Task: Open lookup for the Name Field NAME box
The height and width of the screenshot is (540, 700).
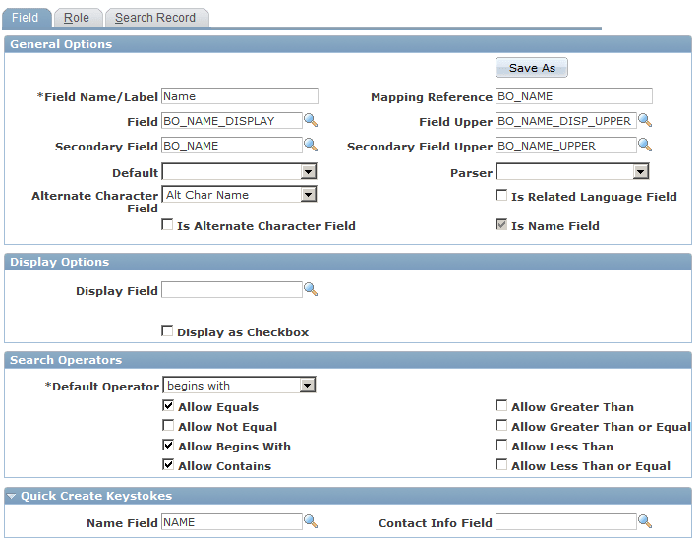Action: coord(311,521)
